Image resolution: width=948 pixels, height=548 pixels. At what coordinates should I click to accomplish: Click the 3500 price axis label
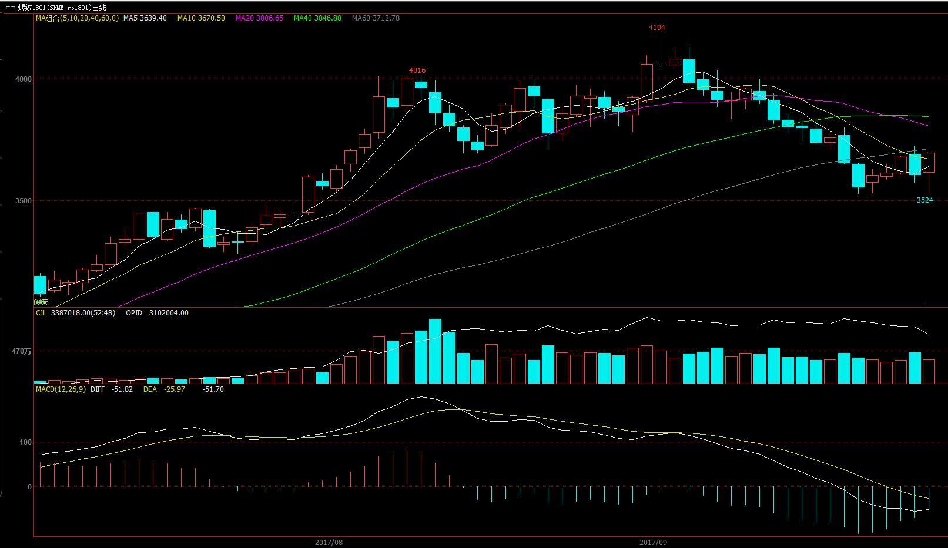24,201
